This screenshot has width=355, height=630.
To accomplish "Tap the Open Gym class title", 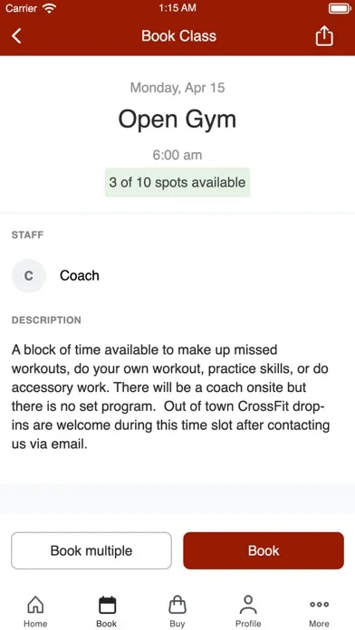I will pyautogui.click(x=177, y=119).
